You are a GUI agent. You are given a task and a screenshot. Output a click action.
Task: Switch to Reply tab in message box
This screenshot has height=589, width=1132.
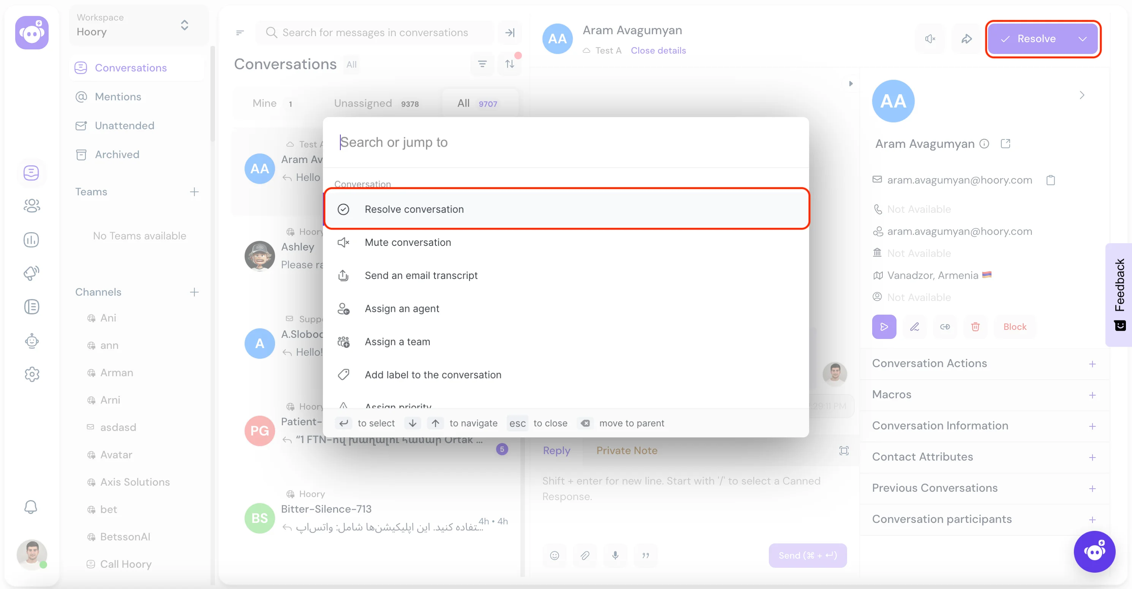click(x=556, y=450)
